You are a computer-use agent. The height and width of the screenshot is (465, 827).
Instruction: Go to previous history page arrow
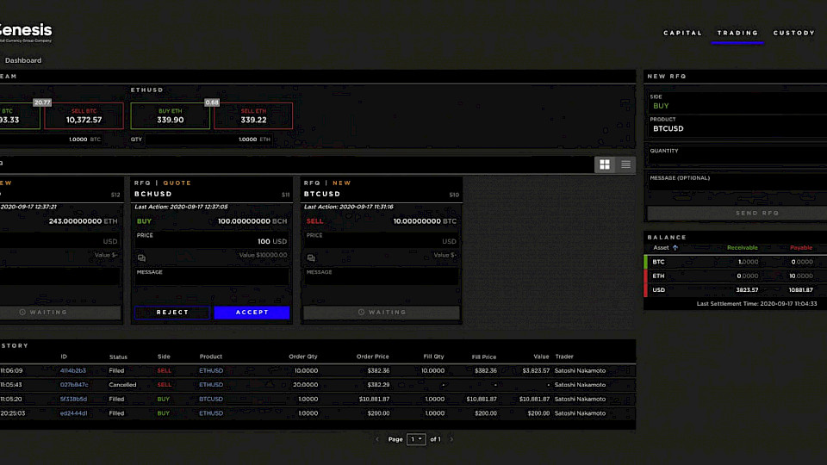coord(376,439)
